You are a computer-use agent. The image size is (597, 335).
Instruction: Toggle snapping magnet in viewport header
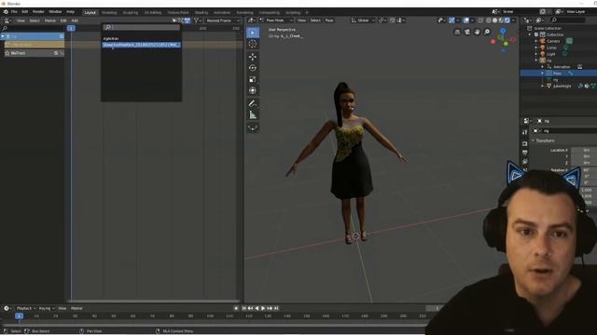[393, 20]
